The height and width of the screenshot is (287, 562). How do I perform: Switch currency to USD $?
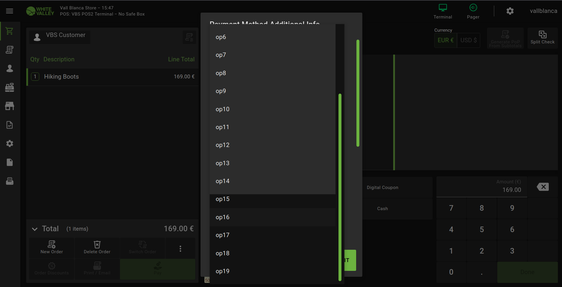[x=468, y=40]
